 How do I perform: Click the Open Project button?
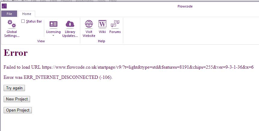tap(18, 110)
